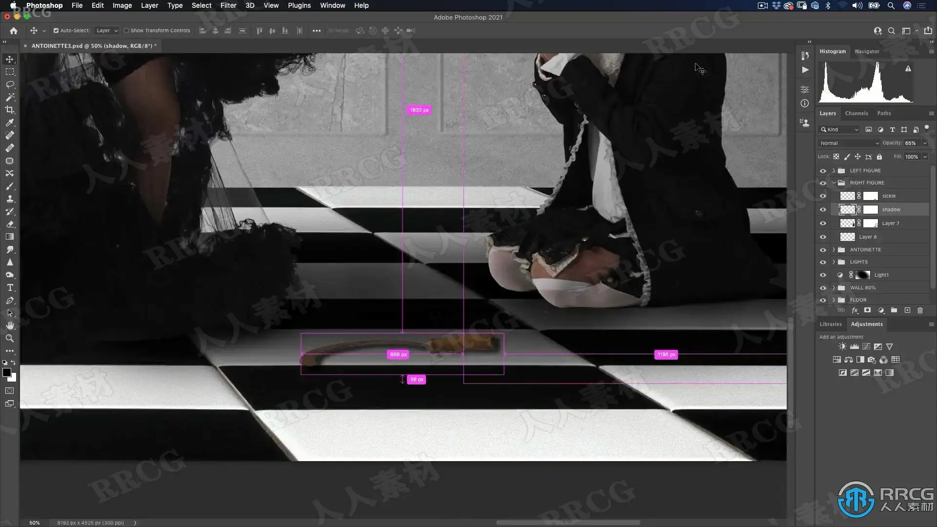Click the foreground color swatch
The width and height of the screenshot is (937, 527).
coord(7,373)
